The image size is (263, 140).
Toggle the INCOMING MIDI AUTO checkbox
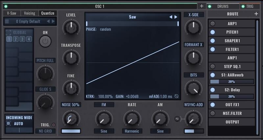[x=9, y=124]
